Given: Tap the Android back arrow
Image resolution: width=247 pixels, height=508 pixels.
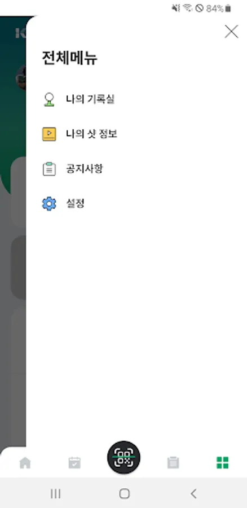Looking at the screenshot, I should pyautogui.click(x=193, y=494).
